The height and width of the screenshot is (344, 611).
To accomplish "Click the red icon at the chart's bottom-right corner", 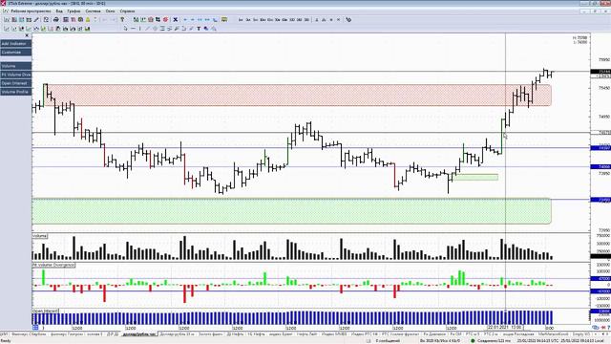I will (603, 328).
